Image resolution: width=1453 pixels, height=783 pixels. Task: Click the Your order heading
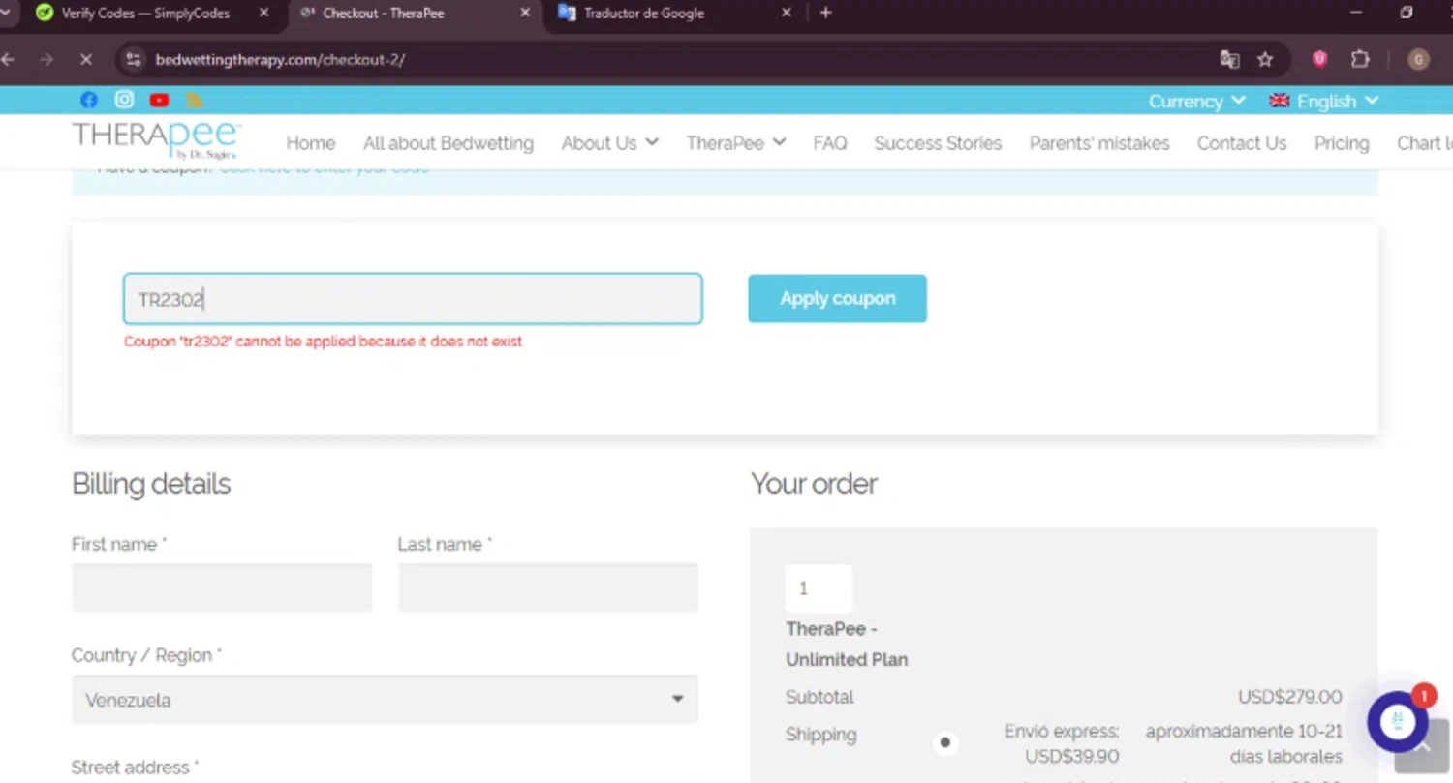814,484
